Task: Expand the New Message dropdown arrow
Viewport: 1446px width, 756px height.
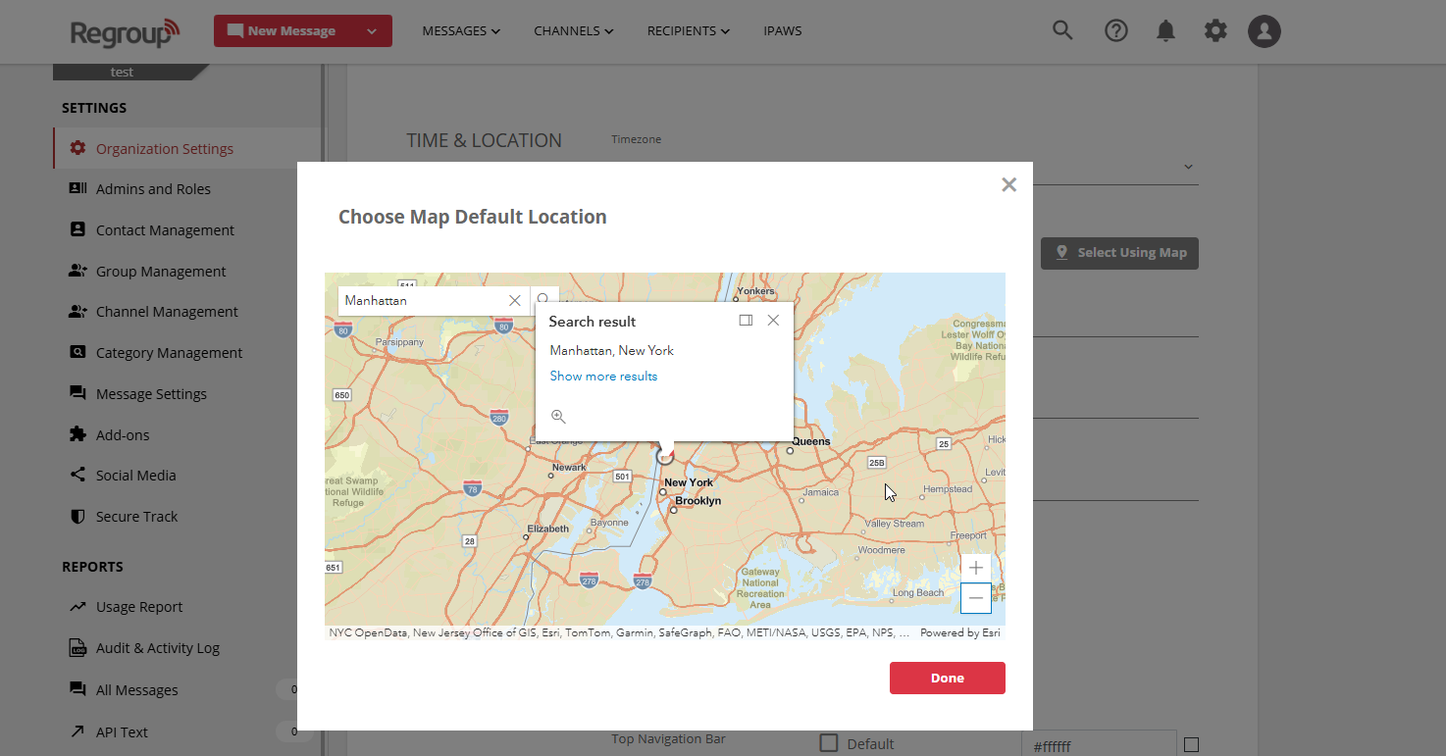Action: (x=372, y=31)
